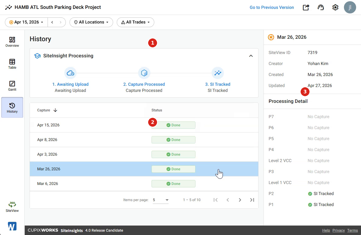The width and height of the screenshot is (361, 235).
Task: Click Done status badge for Apr 3, 2026
Action: pos(173,154)
